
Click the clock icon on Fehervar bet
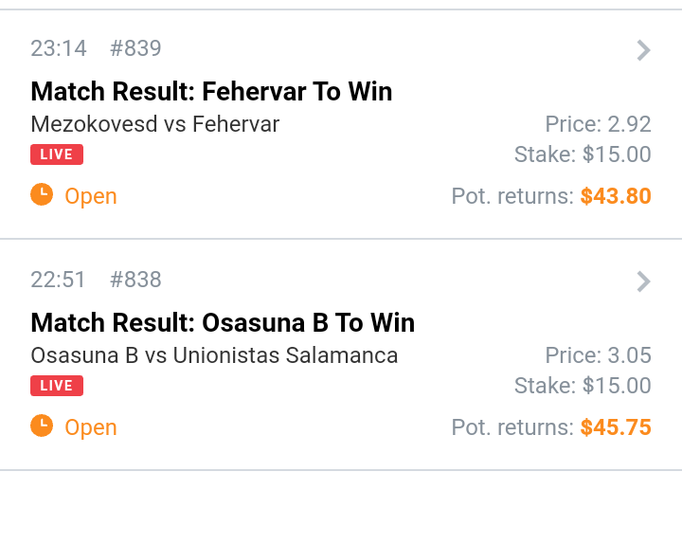coord(42,195)
